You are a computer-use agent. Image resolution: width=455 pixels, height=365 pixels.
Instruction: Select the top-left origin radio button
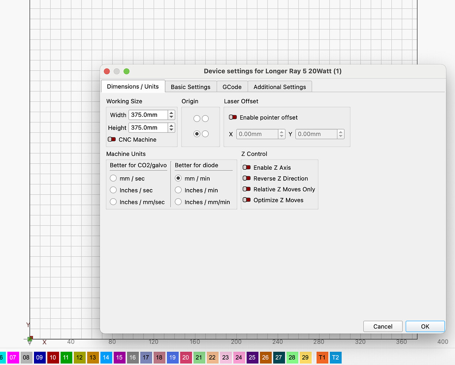point(197,118)
